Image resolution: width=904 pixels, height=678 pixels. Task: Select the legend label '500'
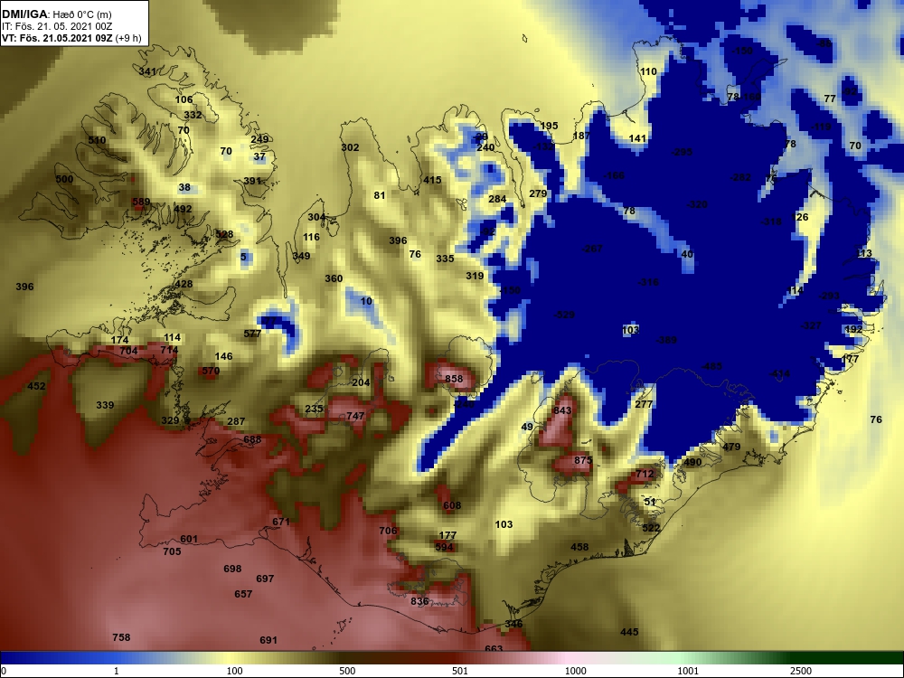coord(347,671)
